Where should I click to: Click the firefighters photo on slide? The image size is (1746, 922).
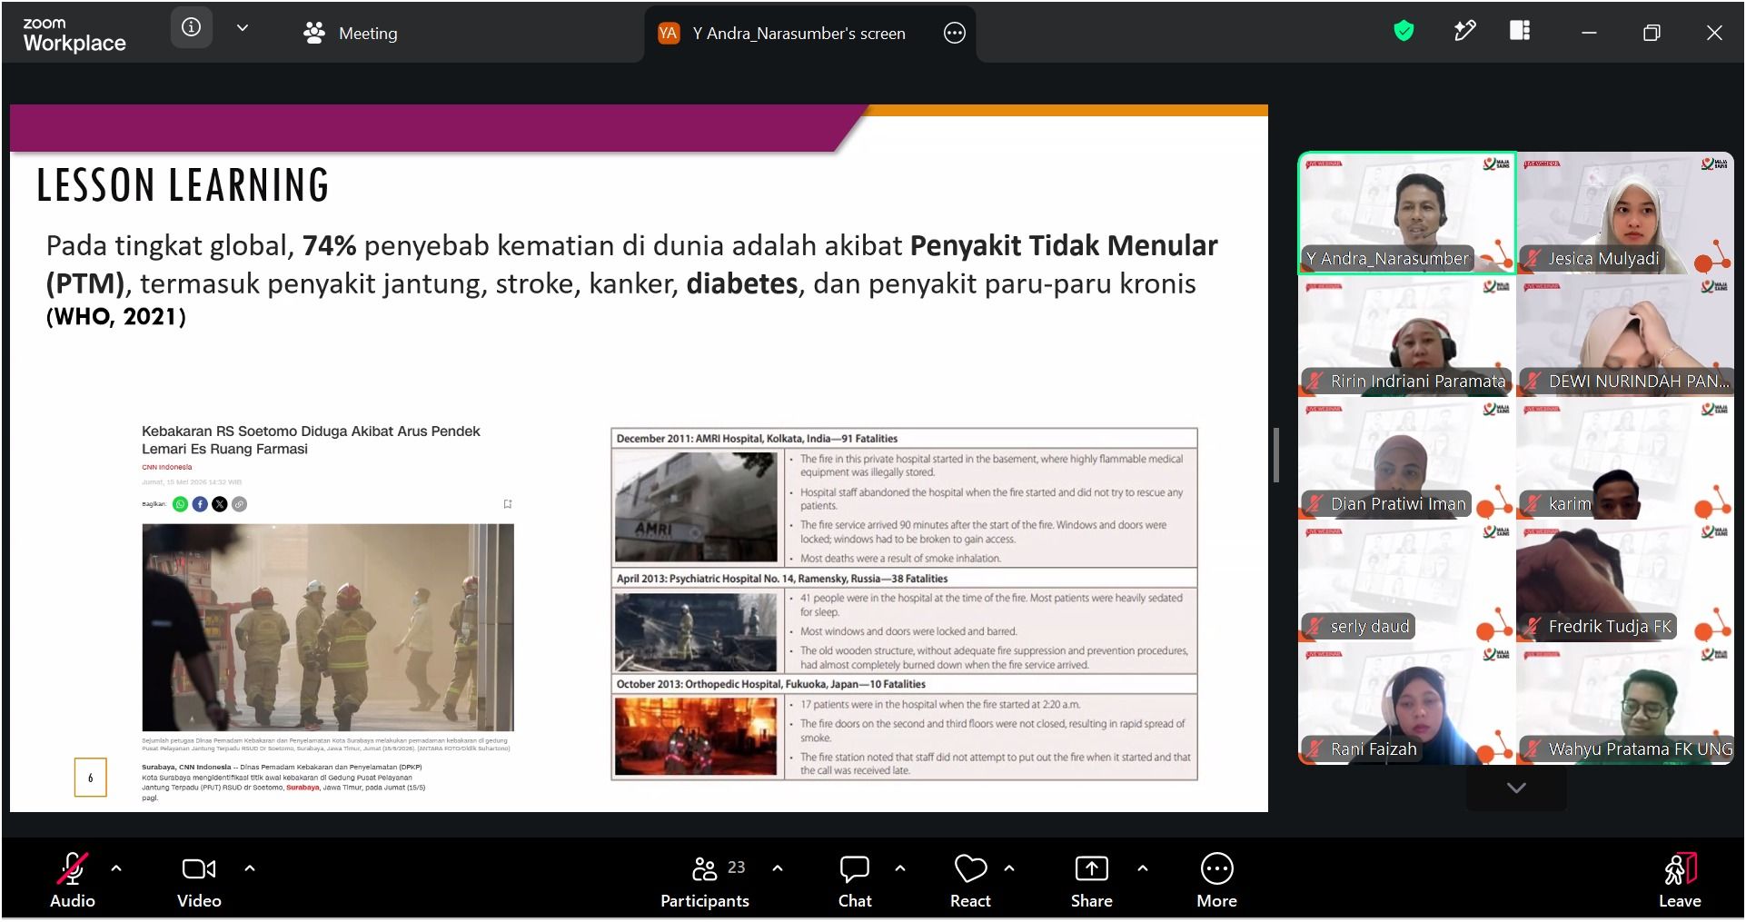pyautogui.click(x=328, y=627)
